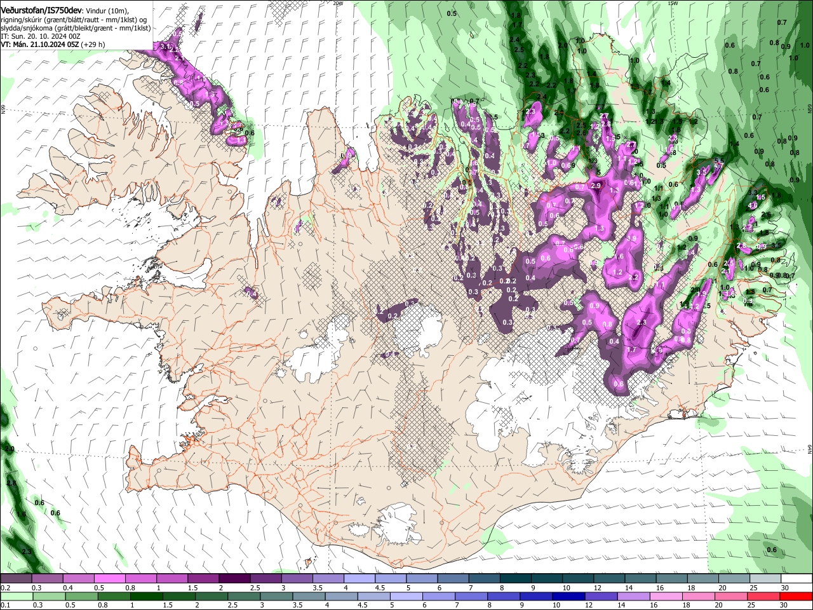Click the "20W" longitude label on the top edge
This screenshot has height=610, width=813.
tap(338, 3)
